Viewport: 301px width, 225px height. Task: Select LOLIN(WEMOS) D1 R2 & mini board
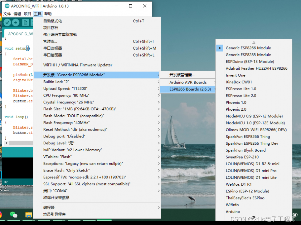(x=254, y=164)
